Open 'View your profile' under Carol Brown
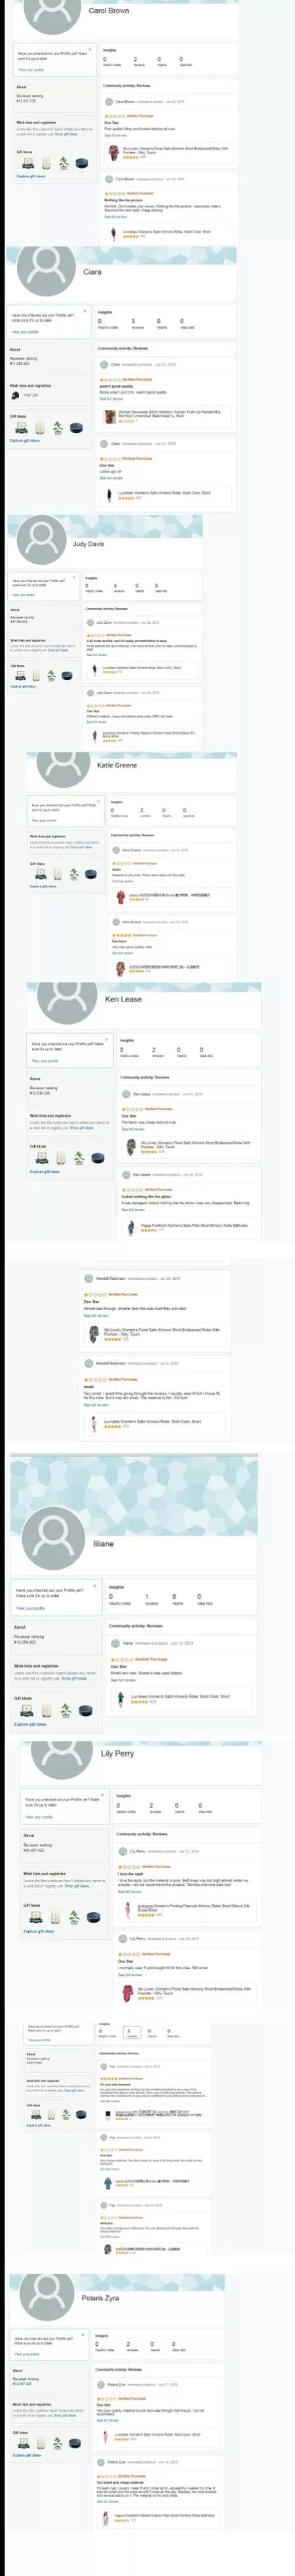Image resolution: width=295 pixels, height=2576 pixels. (x=31, y=70)
